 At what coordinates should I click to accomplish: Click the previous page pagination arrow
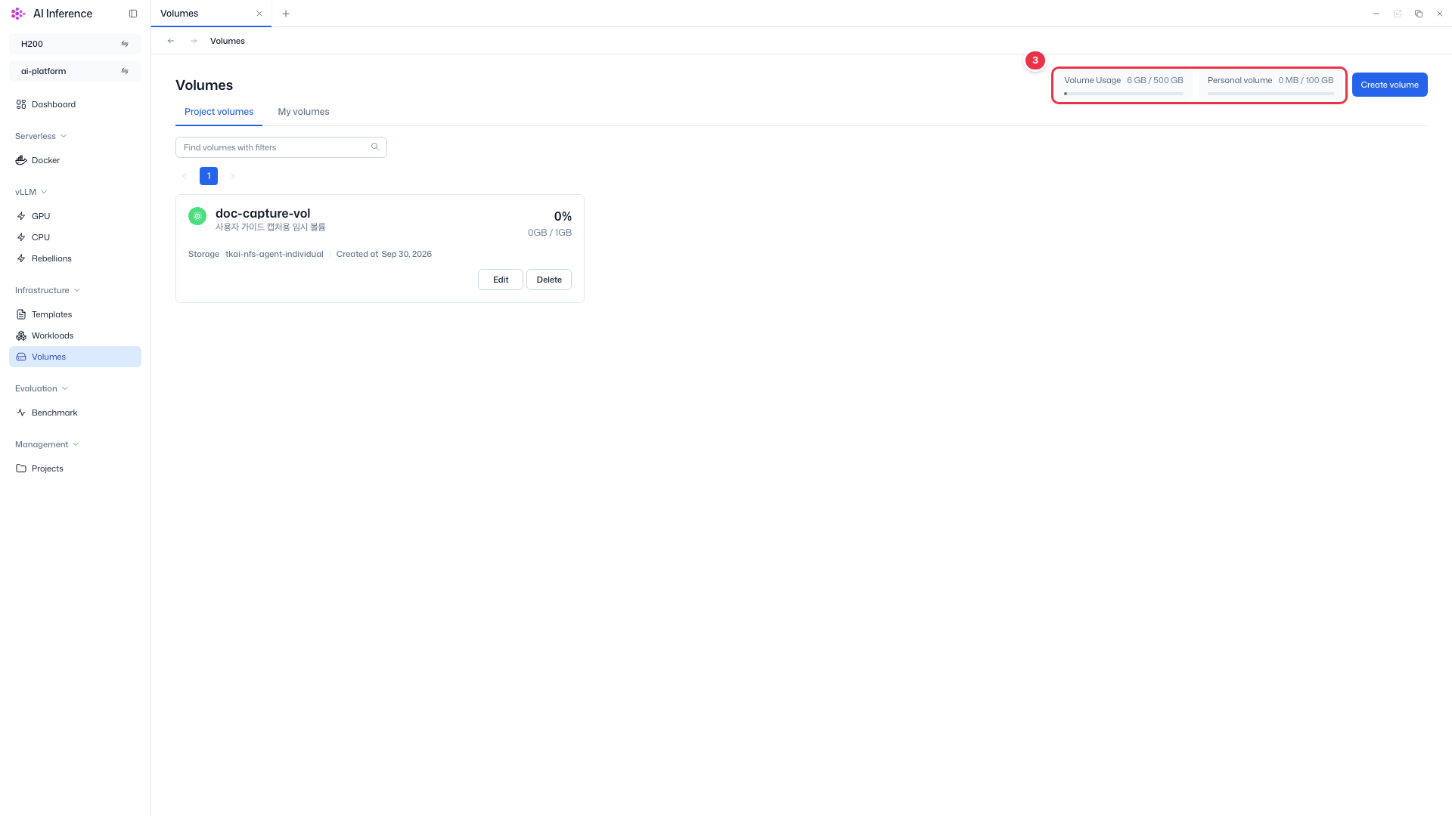[185, 176]
